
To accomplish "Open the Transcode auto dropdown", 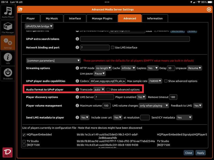I will pyautogui.click(x=99, y=90).
